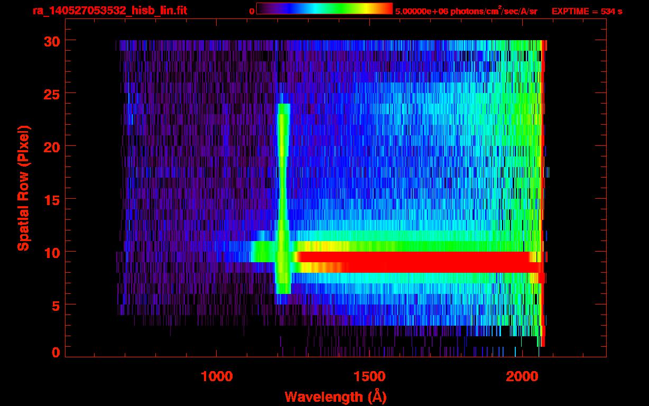This screenshot has width=649, height=406.
Task: Click the EXPTIME = 534 s label
Action: (x=587, y=11)
